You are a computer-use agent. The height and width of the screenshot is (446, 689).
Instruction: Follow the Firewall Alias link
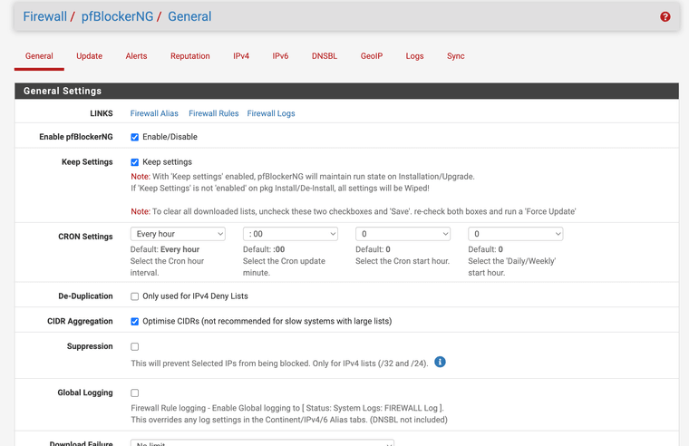(154, 113)
